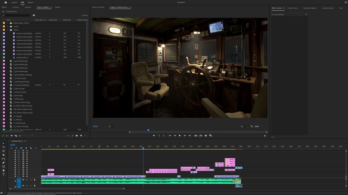Toggle timeline Snap magnet icon
Image resolution: width=348 pixels, height=195 pixels.
pyautogui.click(x=16, y=148)
